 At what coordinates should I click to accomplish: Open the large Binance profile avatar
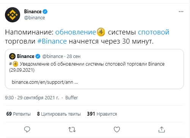pos(13,15)
